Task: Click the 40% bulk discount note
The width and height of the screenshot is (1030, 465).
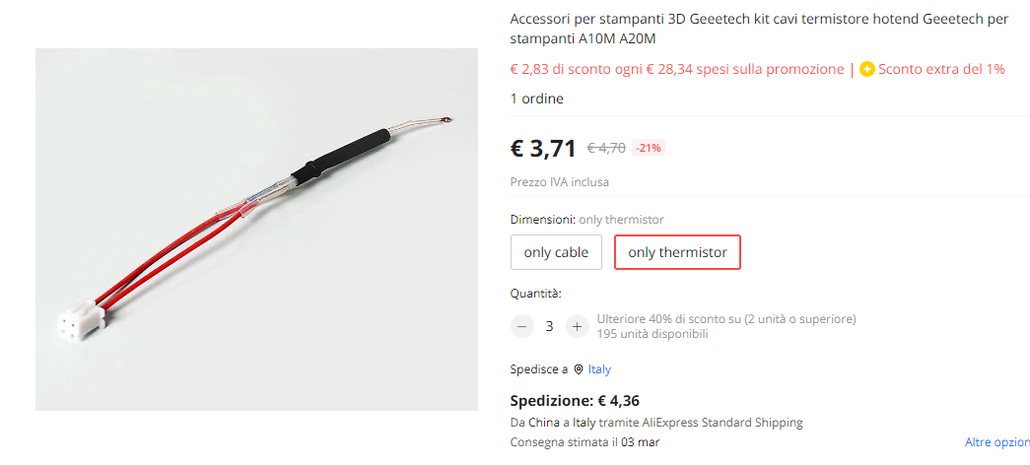Action: coord(725,319)
